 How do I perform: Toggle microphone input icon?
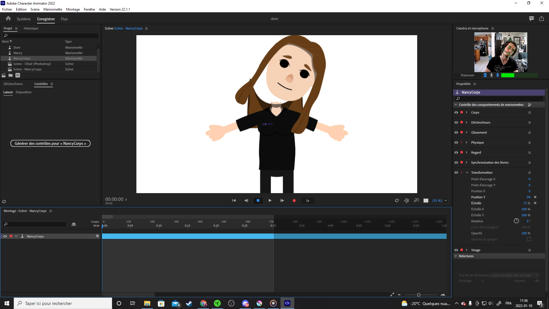coord(498,75)
